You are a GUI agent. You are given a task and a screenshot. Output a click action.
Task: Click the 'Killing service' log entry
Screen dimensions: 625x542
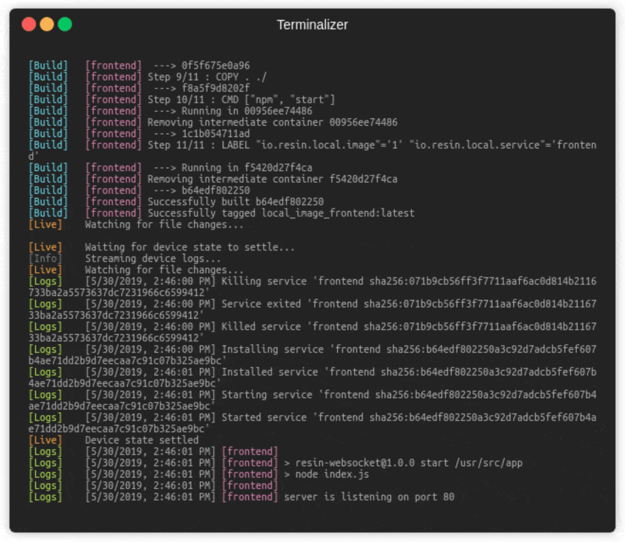[264, 281]
